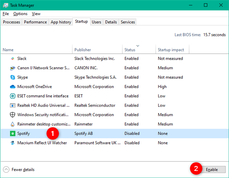Click the High startup impact value

[162, 87]
